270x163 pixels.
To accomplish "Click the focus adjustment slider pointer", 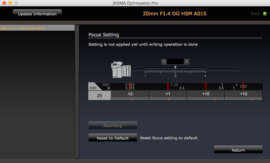I will (x=175, y=67).
